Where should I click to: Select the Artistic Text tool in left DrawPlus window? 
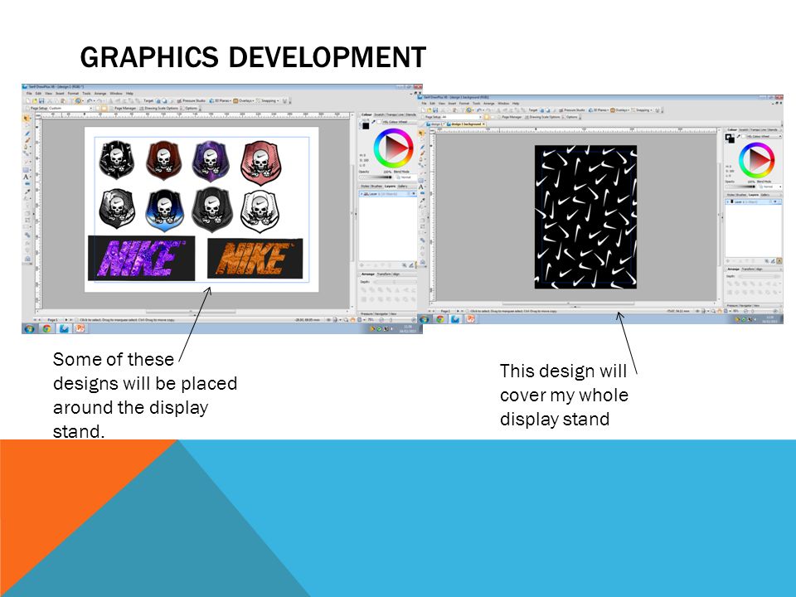(x=26, y=177)
